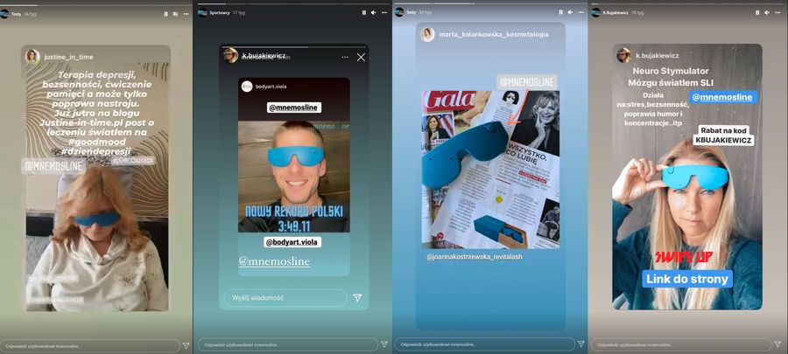
Task: Click the Testy account name at 36 tyg.
Action: click(x=16, y=14)
